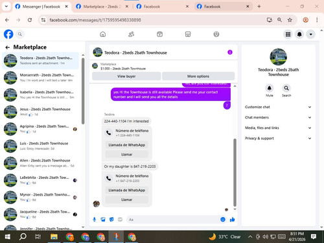
Task: Open Chrome three-dot menu
Action: click(317, 20)
